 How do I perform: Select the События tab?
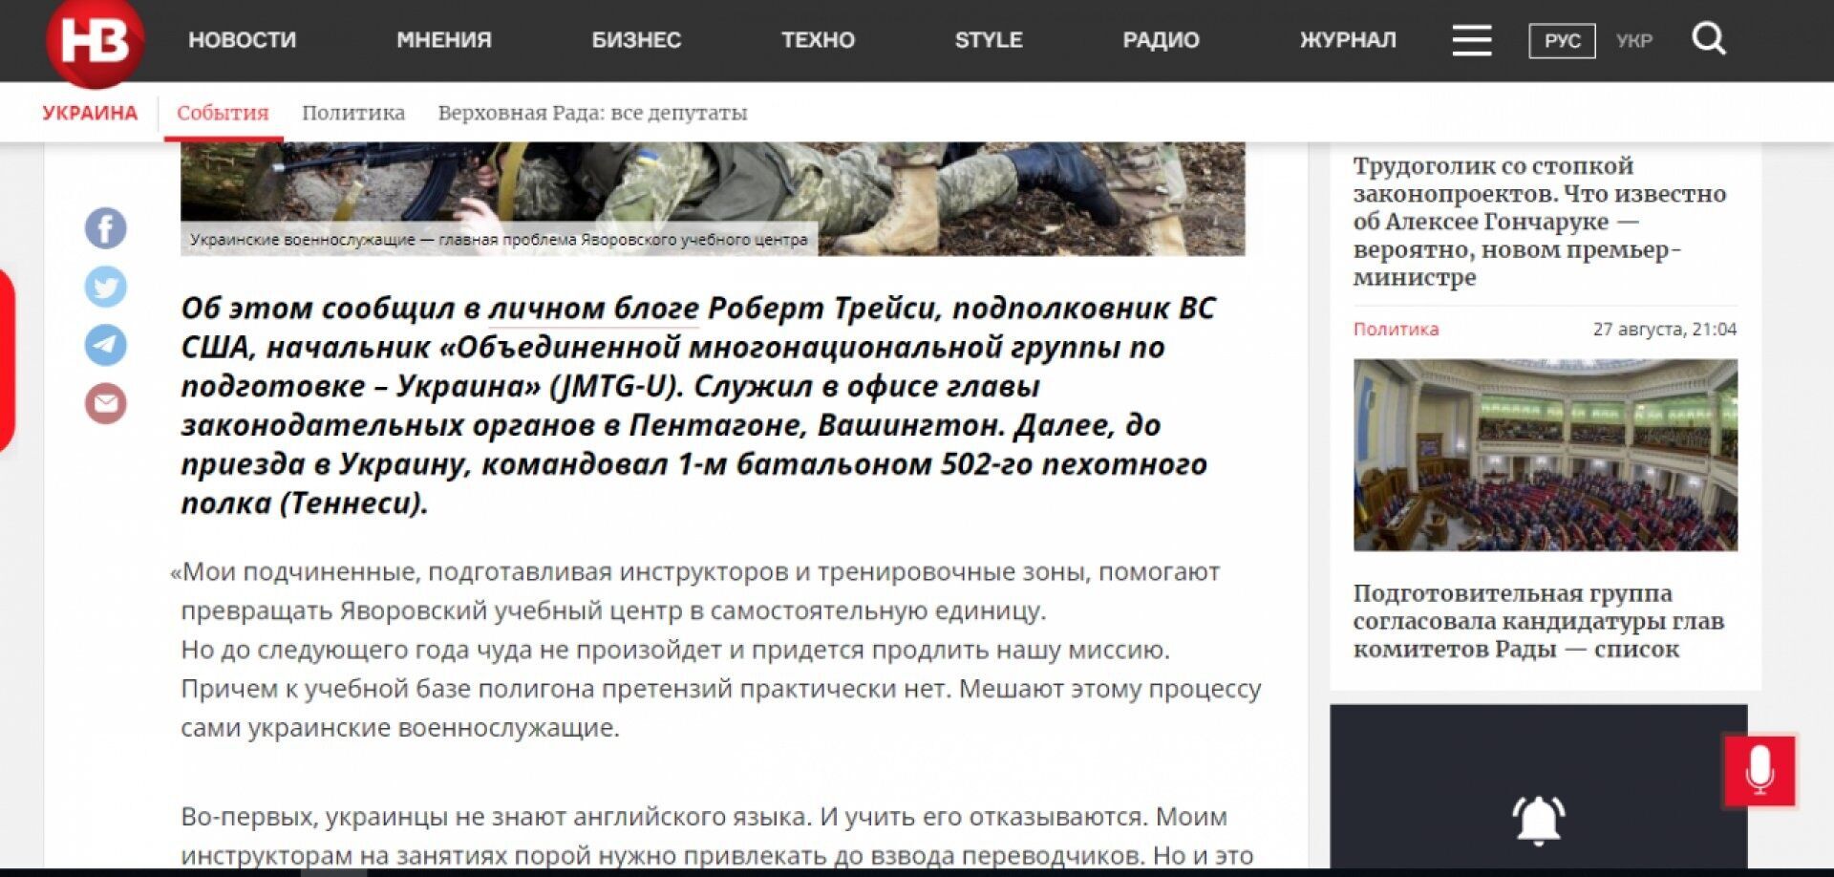(223, 113)
